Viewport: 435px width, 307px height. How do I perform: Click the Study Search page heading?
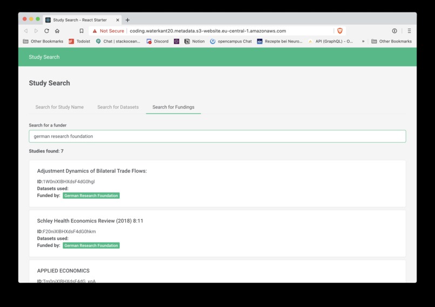pyautogui.click(x=49, y=83)
